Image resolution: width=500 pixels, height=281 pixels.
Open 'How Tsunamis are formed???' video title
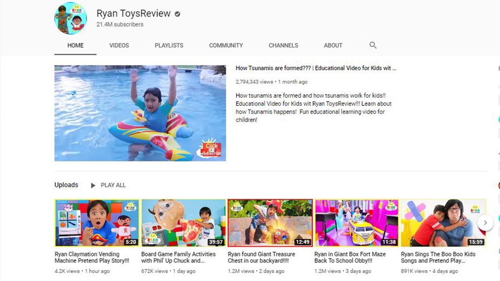click(x=316, y=68)
